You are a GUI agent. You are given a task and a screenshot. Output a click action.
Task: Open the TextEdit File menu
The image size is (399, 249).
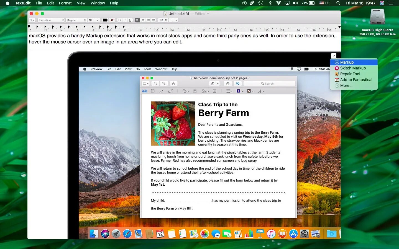[39, 3]
